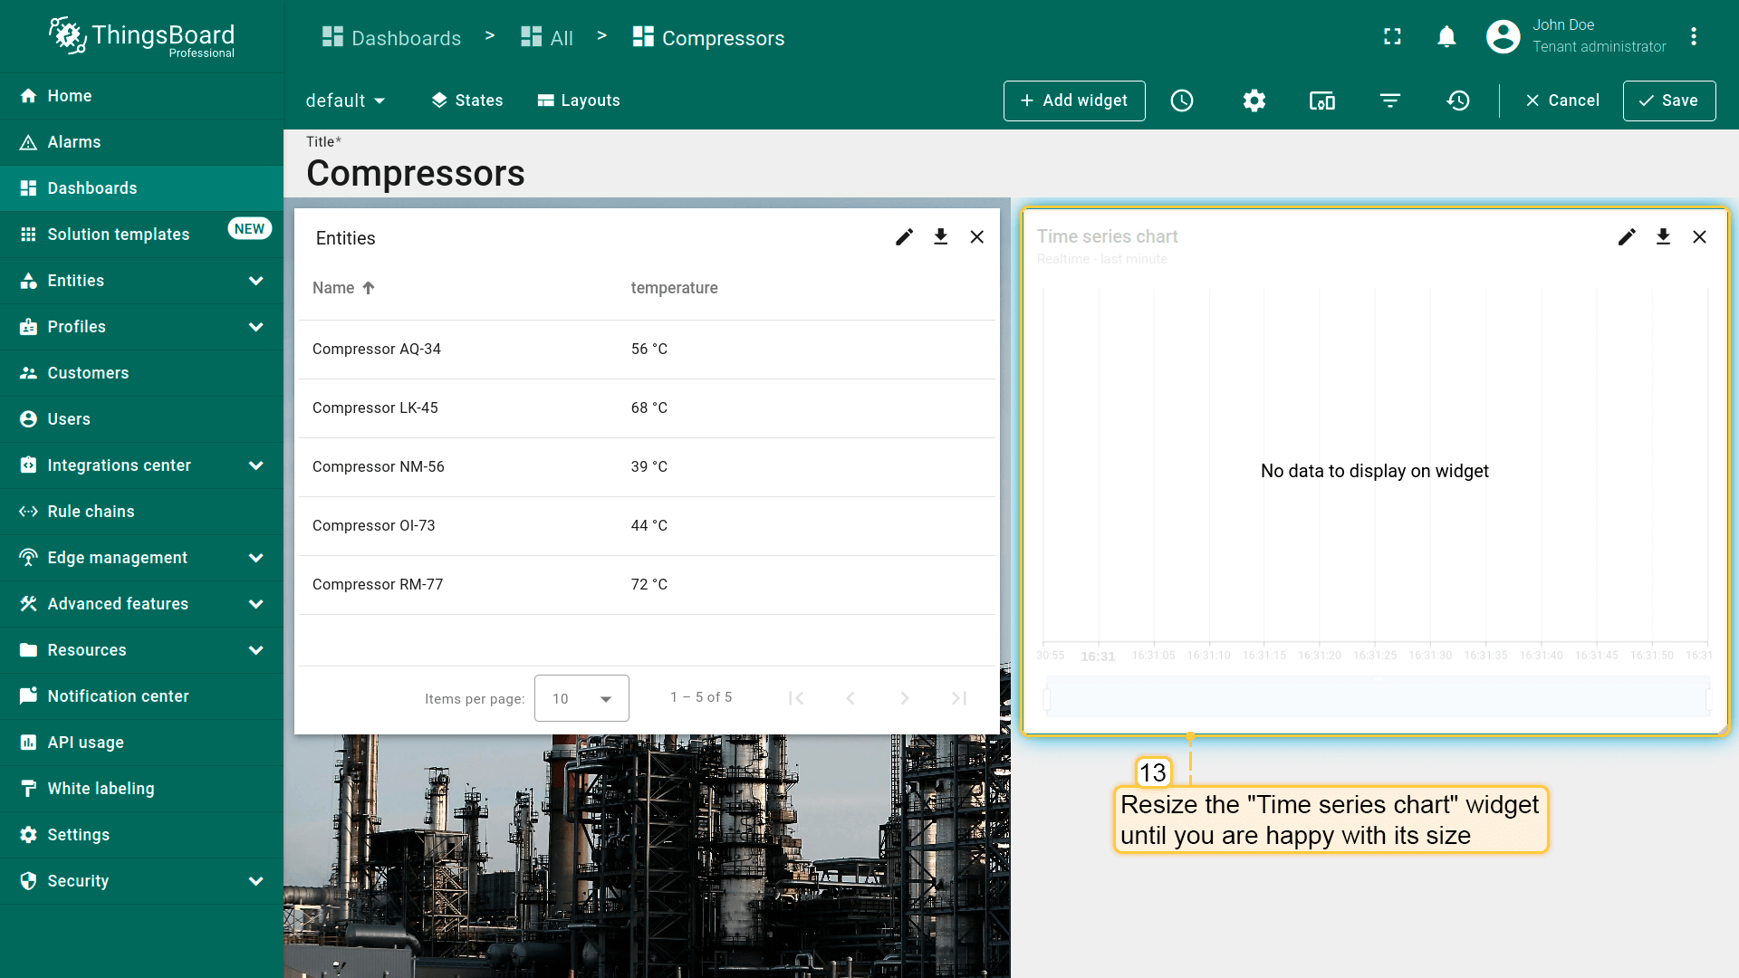Viewport: 1739px width, 978px height.
Task: Open the version control history icon
Action: coord(1458,101)
